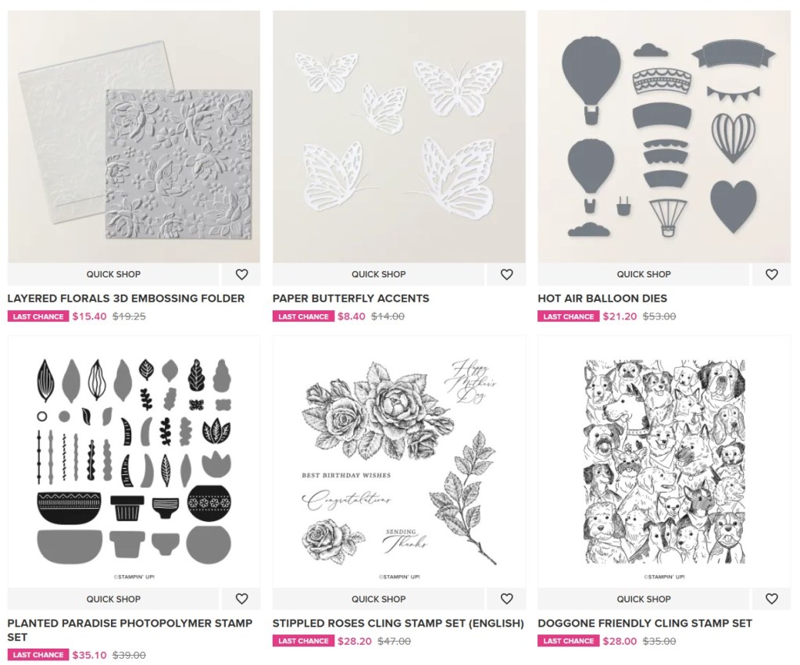Quick Shop the Layered Florals embossing folder
Viewport: 800px width, 665px height.
[x=113, y=274]
